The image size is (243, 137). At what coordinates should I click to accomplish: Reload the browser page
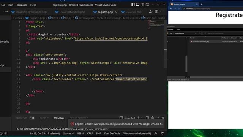point(179,8)
